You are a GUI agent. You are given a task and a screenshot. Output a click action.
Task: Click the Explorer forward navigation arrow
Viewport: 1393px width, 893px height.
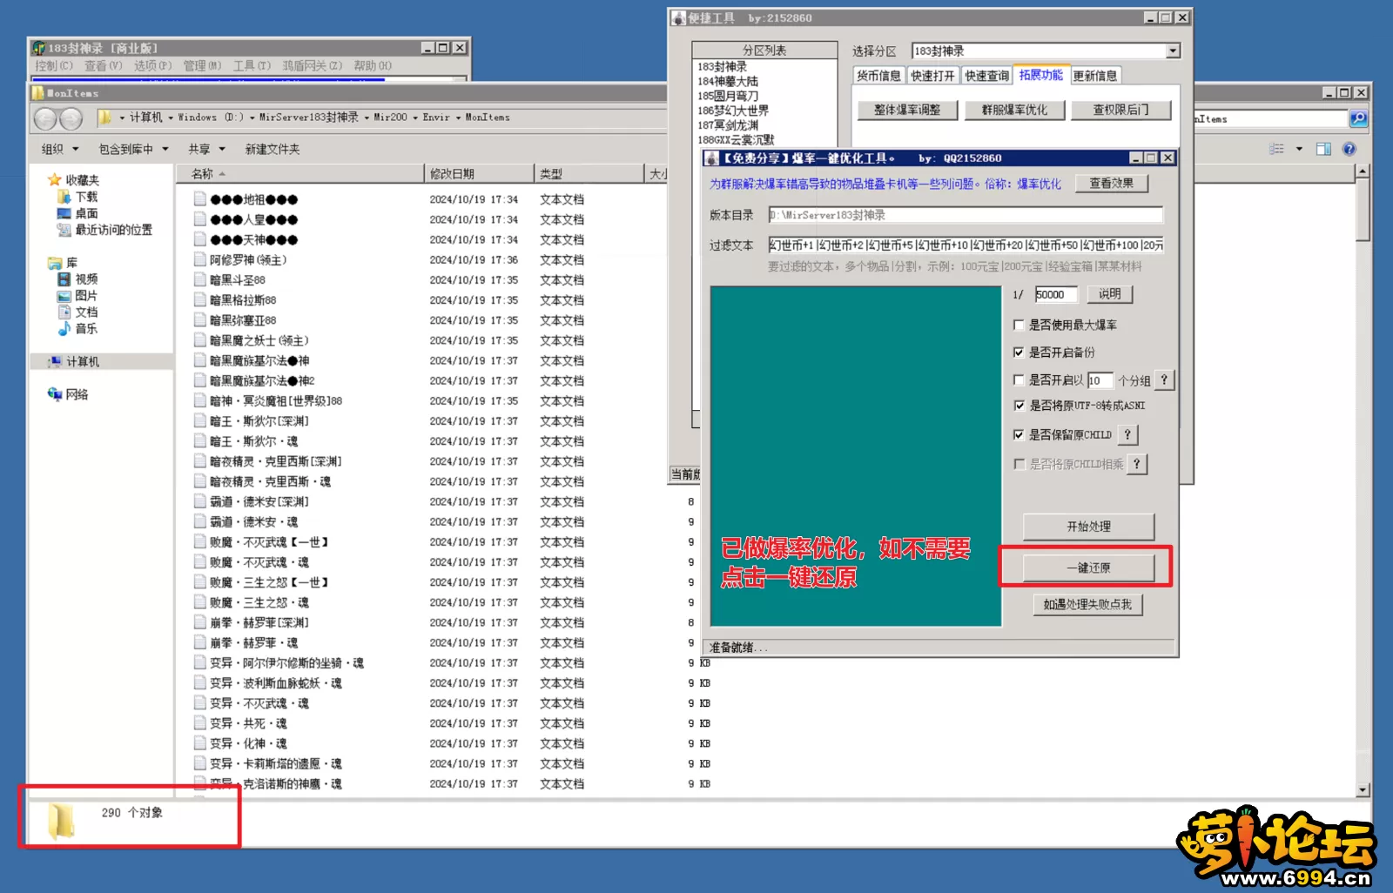71,118
